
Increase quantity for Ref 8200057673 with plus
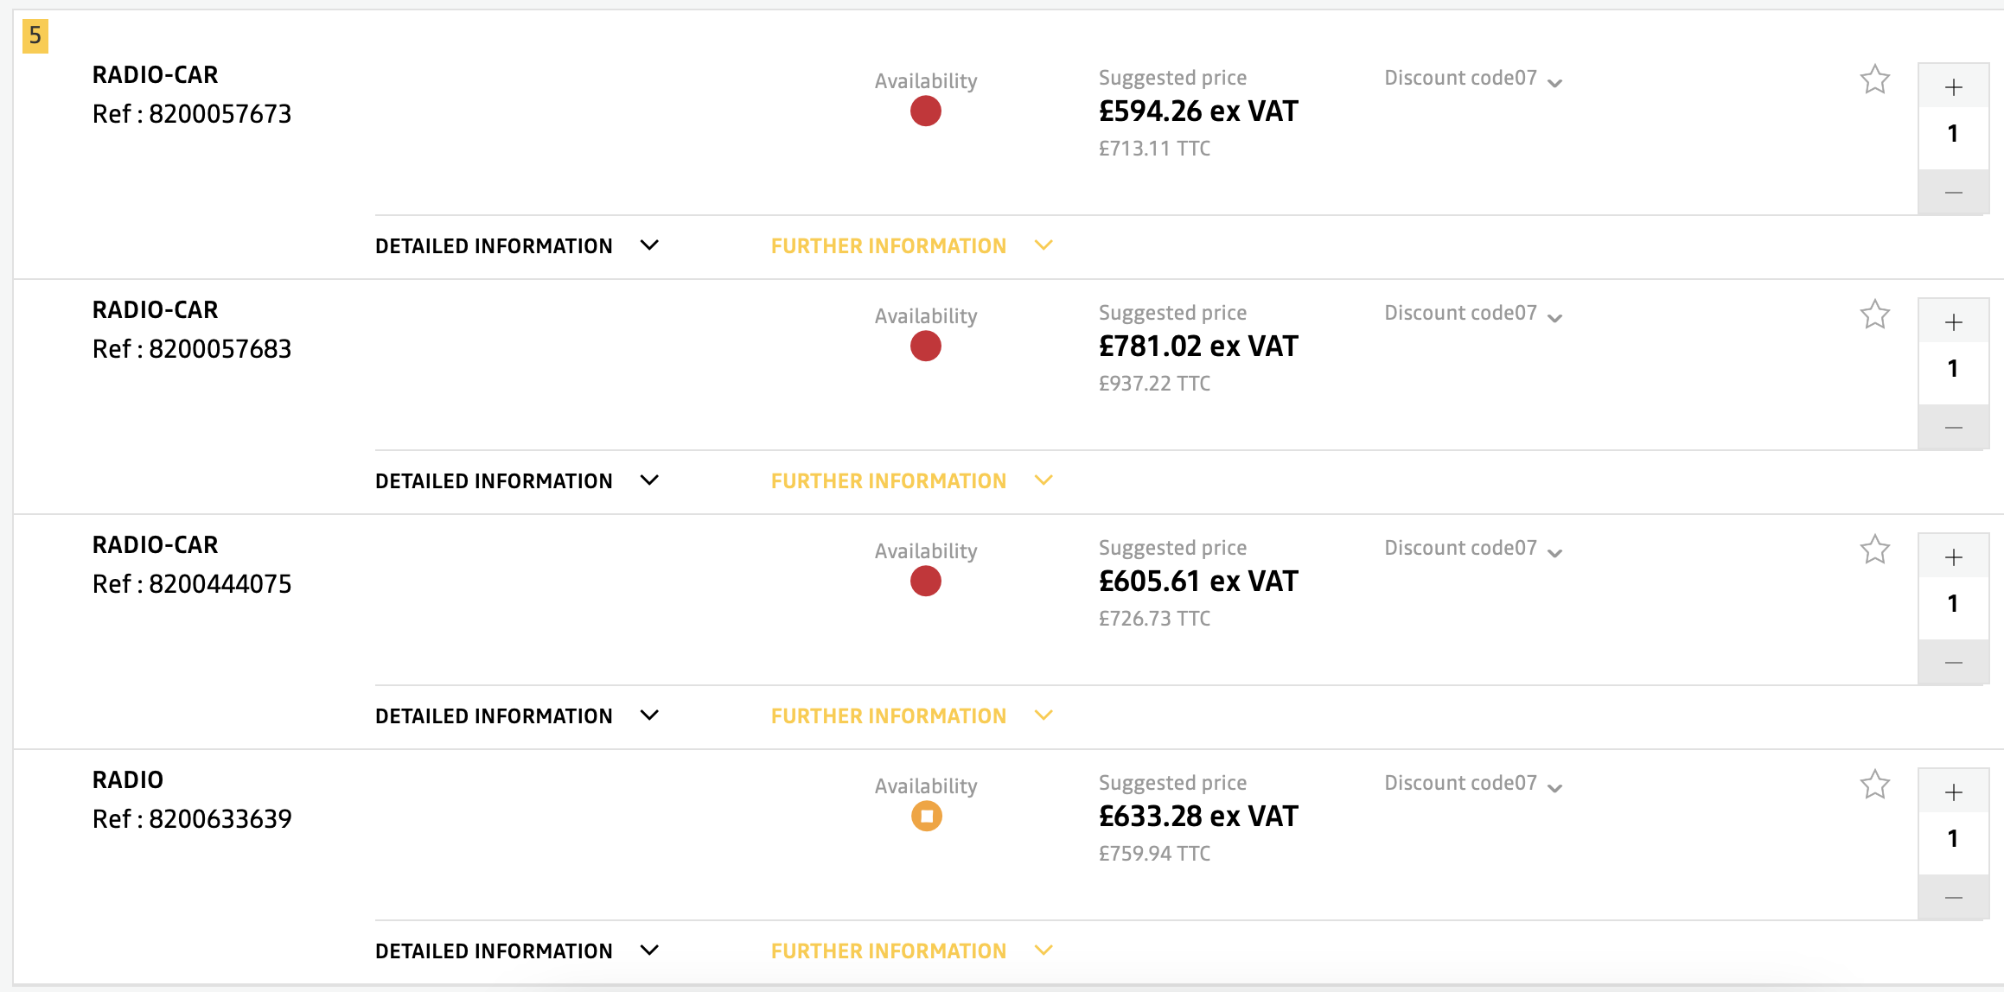[x=1953, y=86]
